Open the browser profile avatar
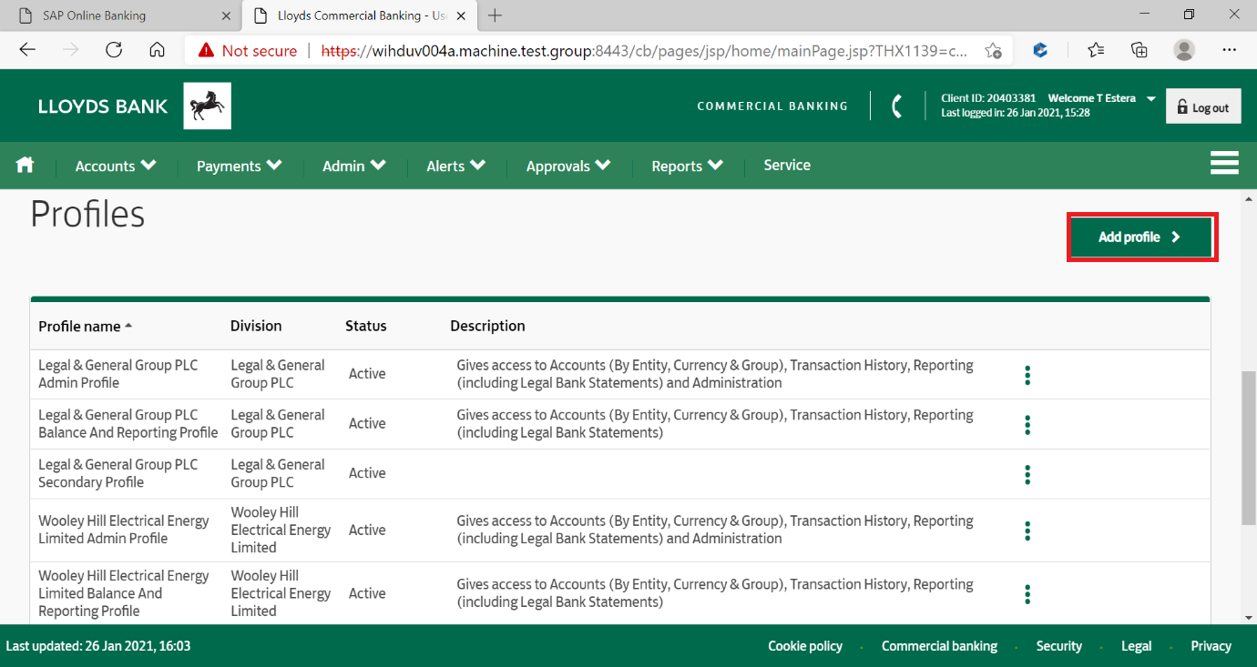This screenshot has height=667, width=1257. 1183,50
